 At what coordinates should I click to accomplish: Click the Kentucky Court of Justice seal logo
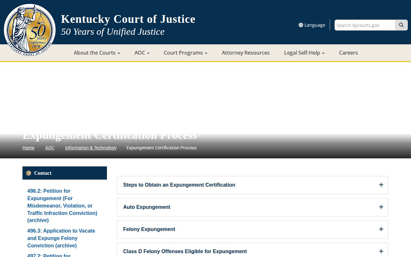click(x=30, y=30)
